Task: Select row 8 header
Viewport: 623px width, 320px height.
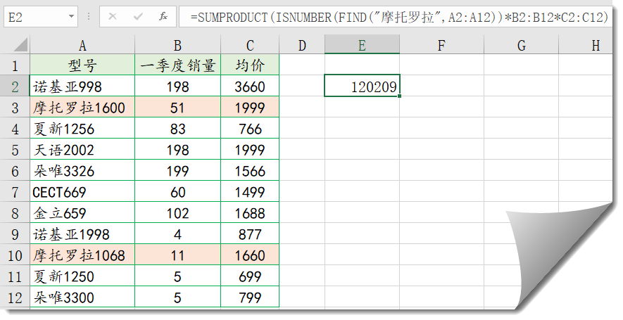Action: pyautogui.click(x=15, y=212)
